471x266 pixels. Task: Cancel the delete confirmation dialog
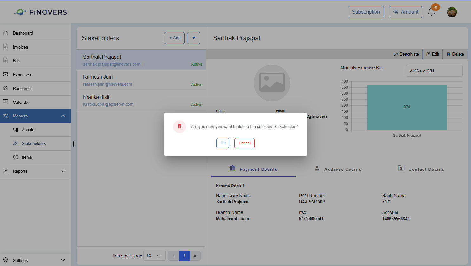(x=245, y=143)
